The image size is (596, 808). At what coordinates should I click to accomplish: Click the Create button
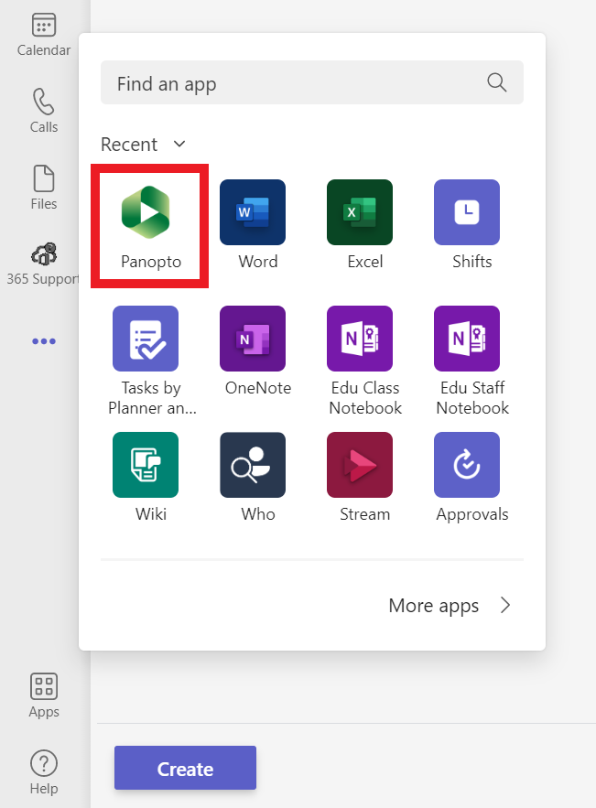(x=185, y=768)
